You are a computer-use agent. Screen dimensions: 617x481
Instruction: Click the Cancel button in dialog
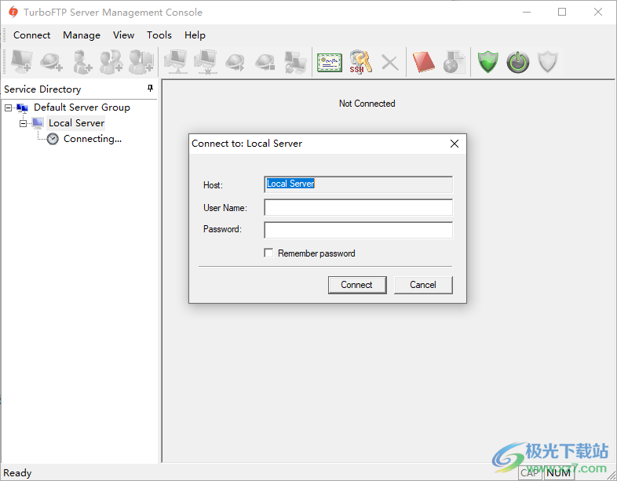coord(423,285)
